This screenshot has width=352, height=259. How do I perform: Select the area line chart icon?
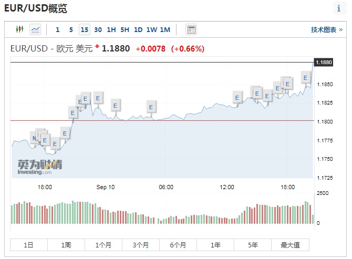coord(35,29)
